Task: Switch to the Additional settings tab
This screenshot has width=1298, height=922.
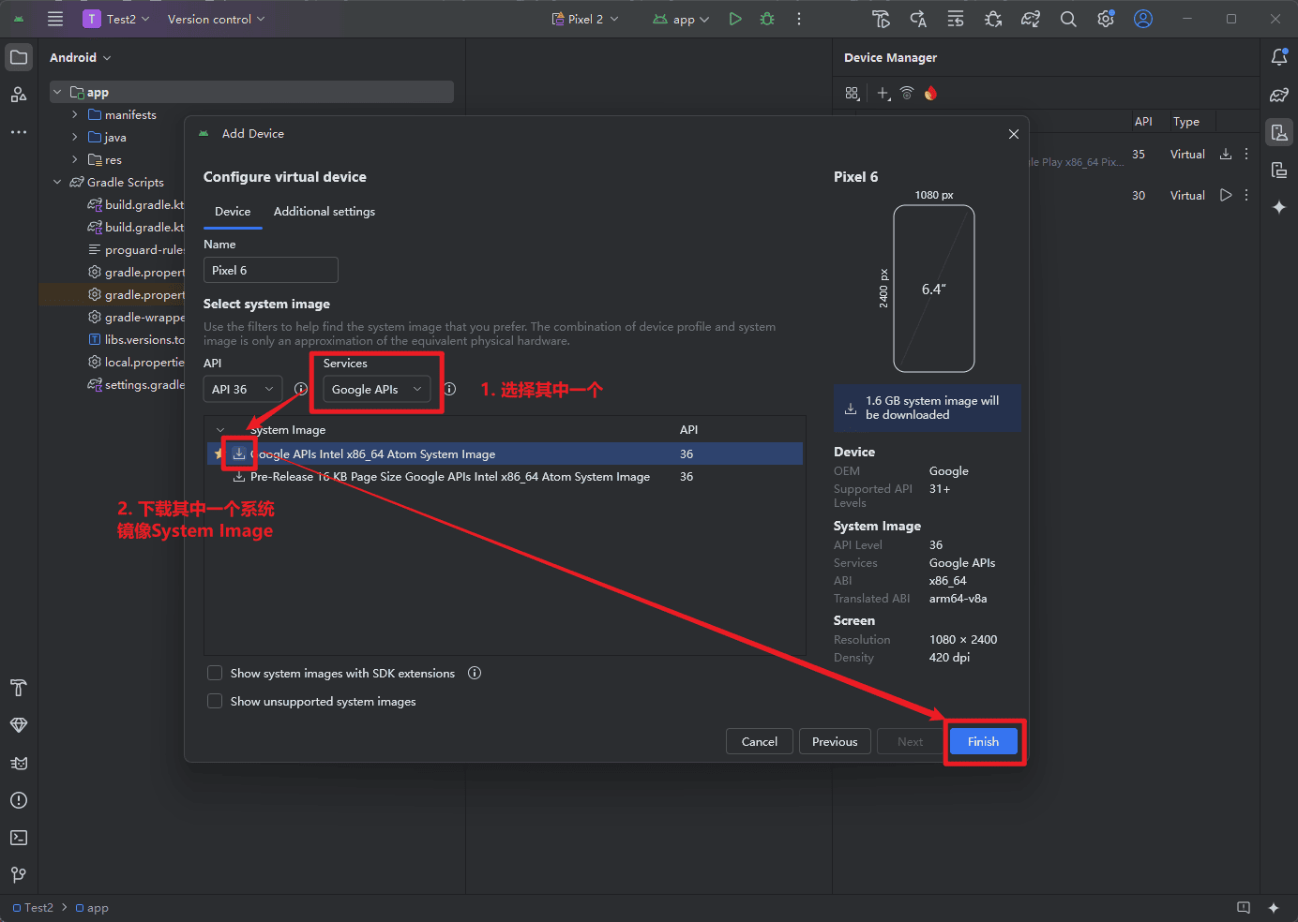Action: coord(324,212)
